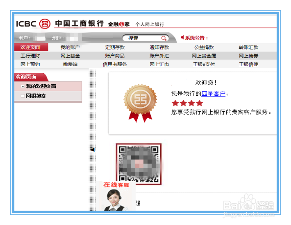Collapse the 我的欢迎页面 tree item
The height and width of the screenshot is (225, 291).
coord(23,86)
